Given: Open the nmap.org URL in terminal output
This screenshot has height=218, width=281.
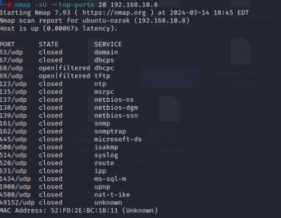Looking at the screenshot, I should (x=114, y=13).
